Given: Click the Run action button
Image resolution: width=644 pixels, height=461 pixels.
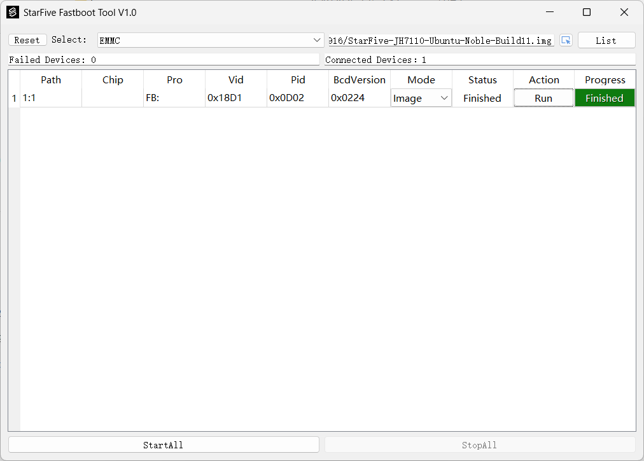Looking at the screenshot, I should pos(543,98).
